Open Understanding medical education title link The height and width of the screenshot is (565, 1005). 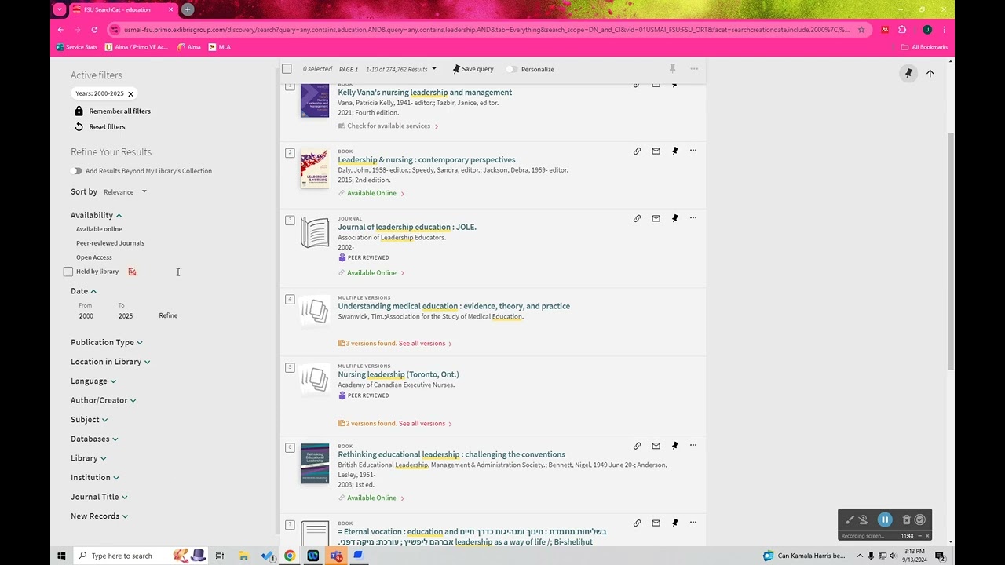(x=454, y=306)
